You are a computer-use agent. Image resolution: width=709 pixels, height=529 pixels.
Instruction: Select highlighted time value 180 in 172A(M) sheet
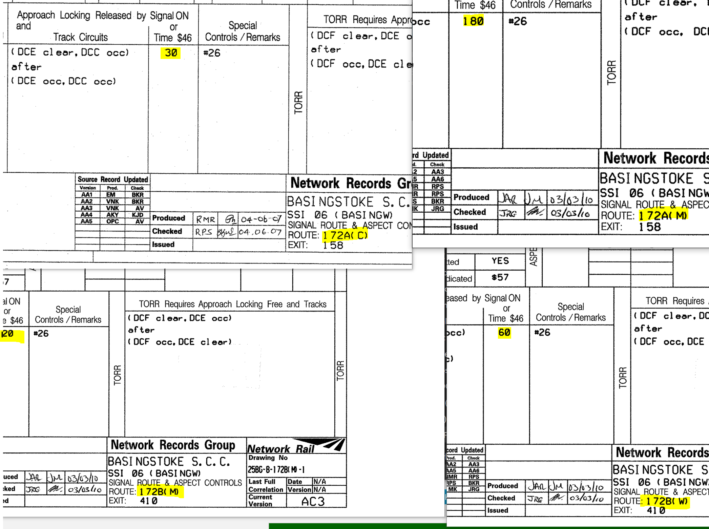point(473,21)
